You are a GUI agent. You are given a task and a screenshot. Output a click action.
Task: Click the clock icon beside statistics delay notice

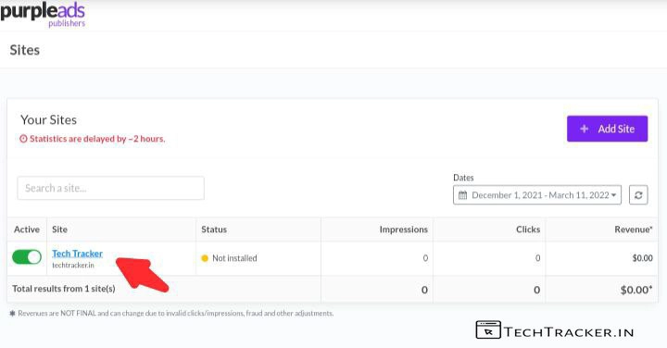pyautogui.click(x=24, y=139)
